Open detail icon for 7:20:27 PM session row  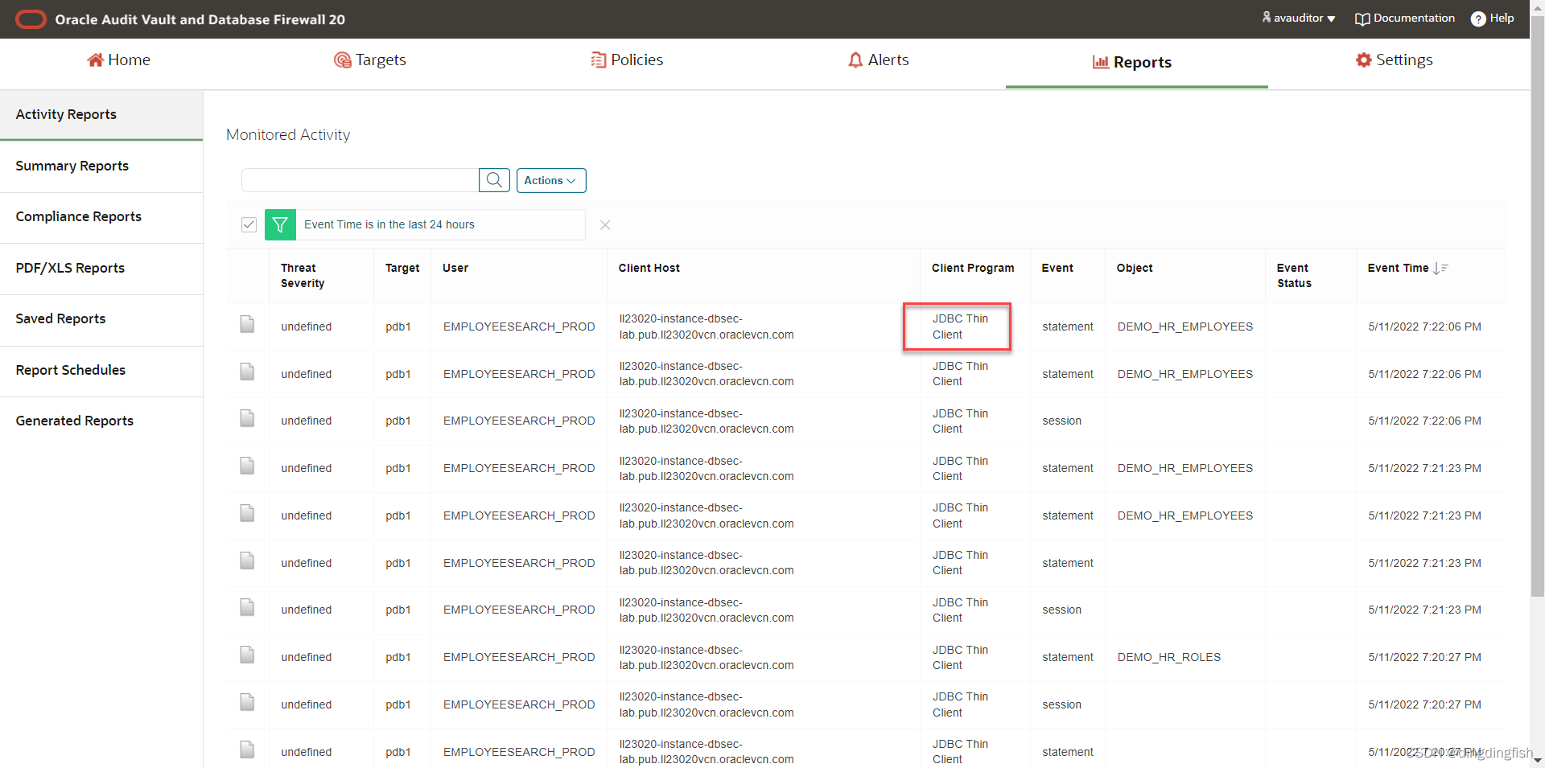tap(247, 703)
